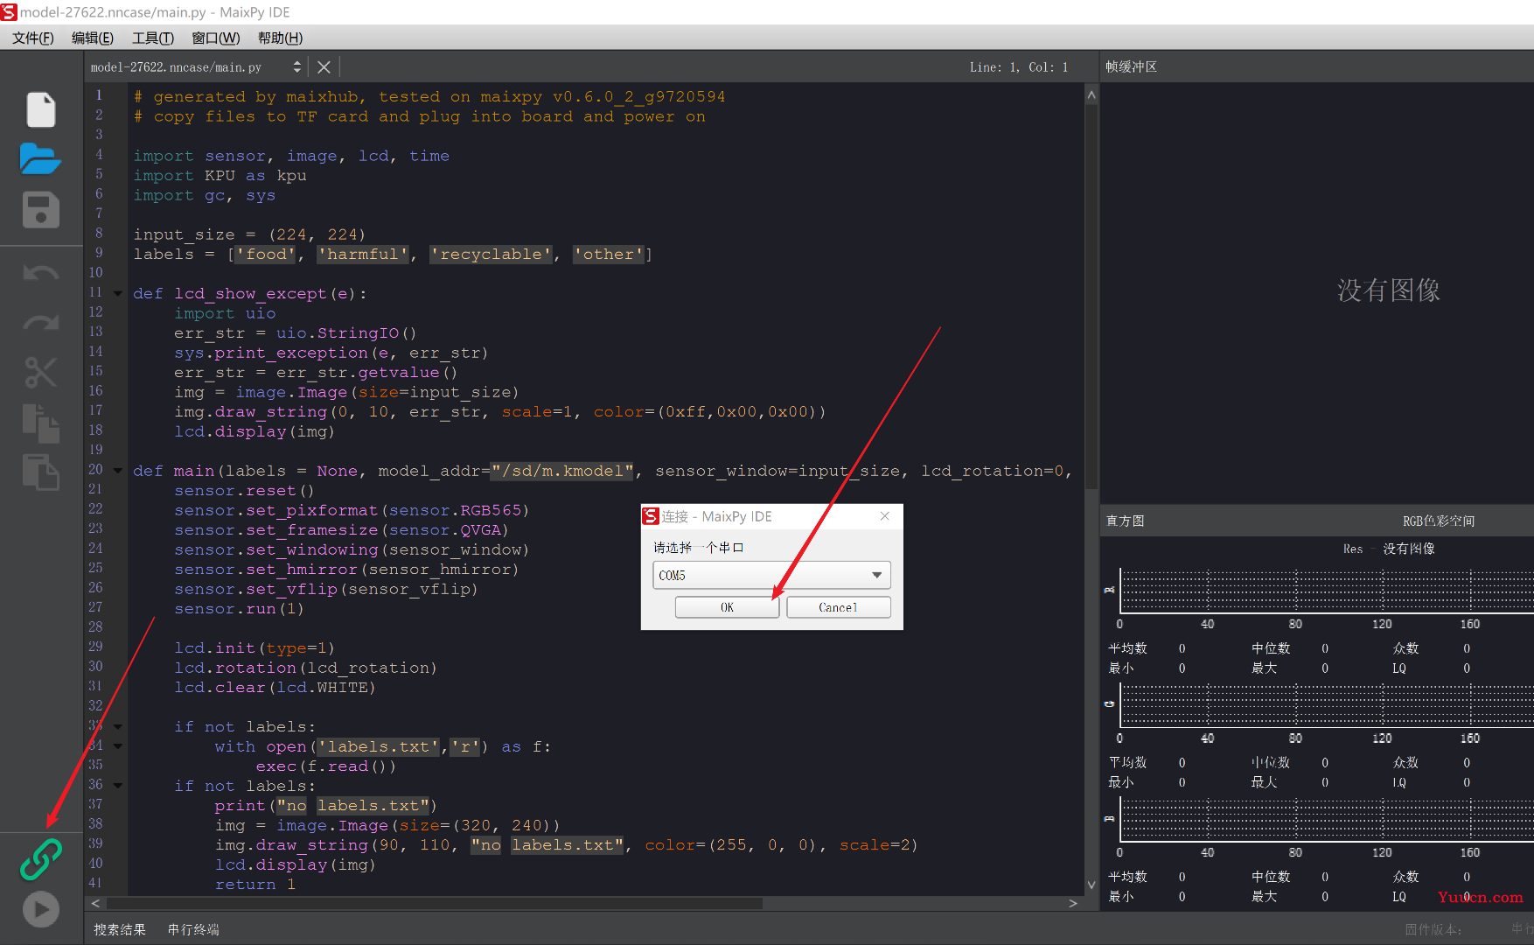Image resolution: width=1534 pixels, height=945 pixels.
Task: Click the Undo arrow icon
Action: pyautogui.click(x=40, y=273)
